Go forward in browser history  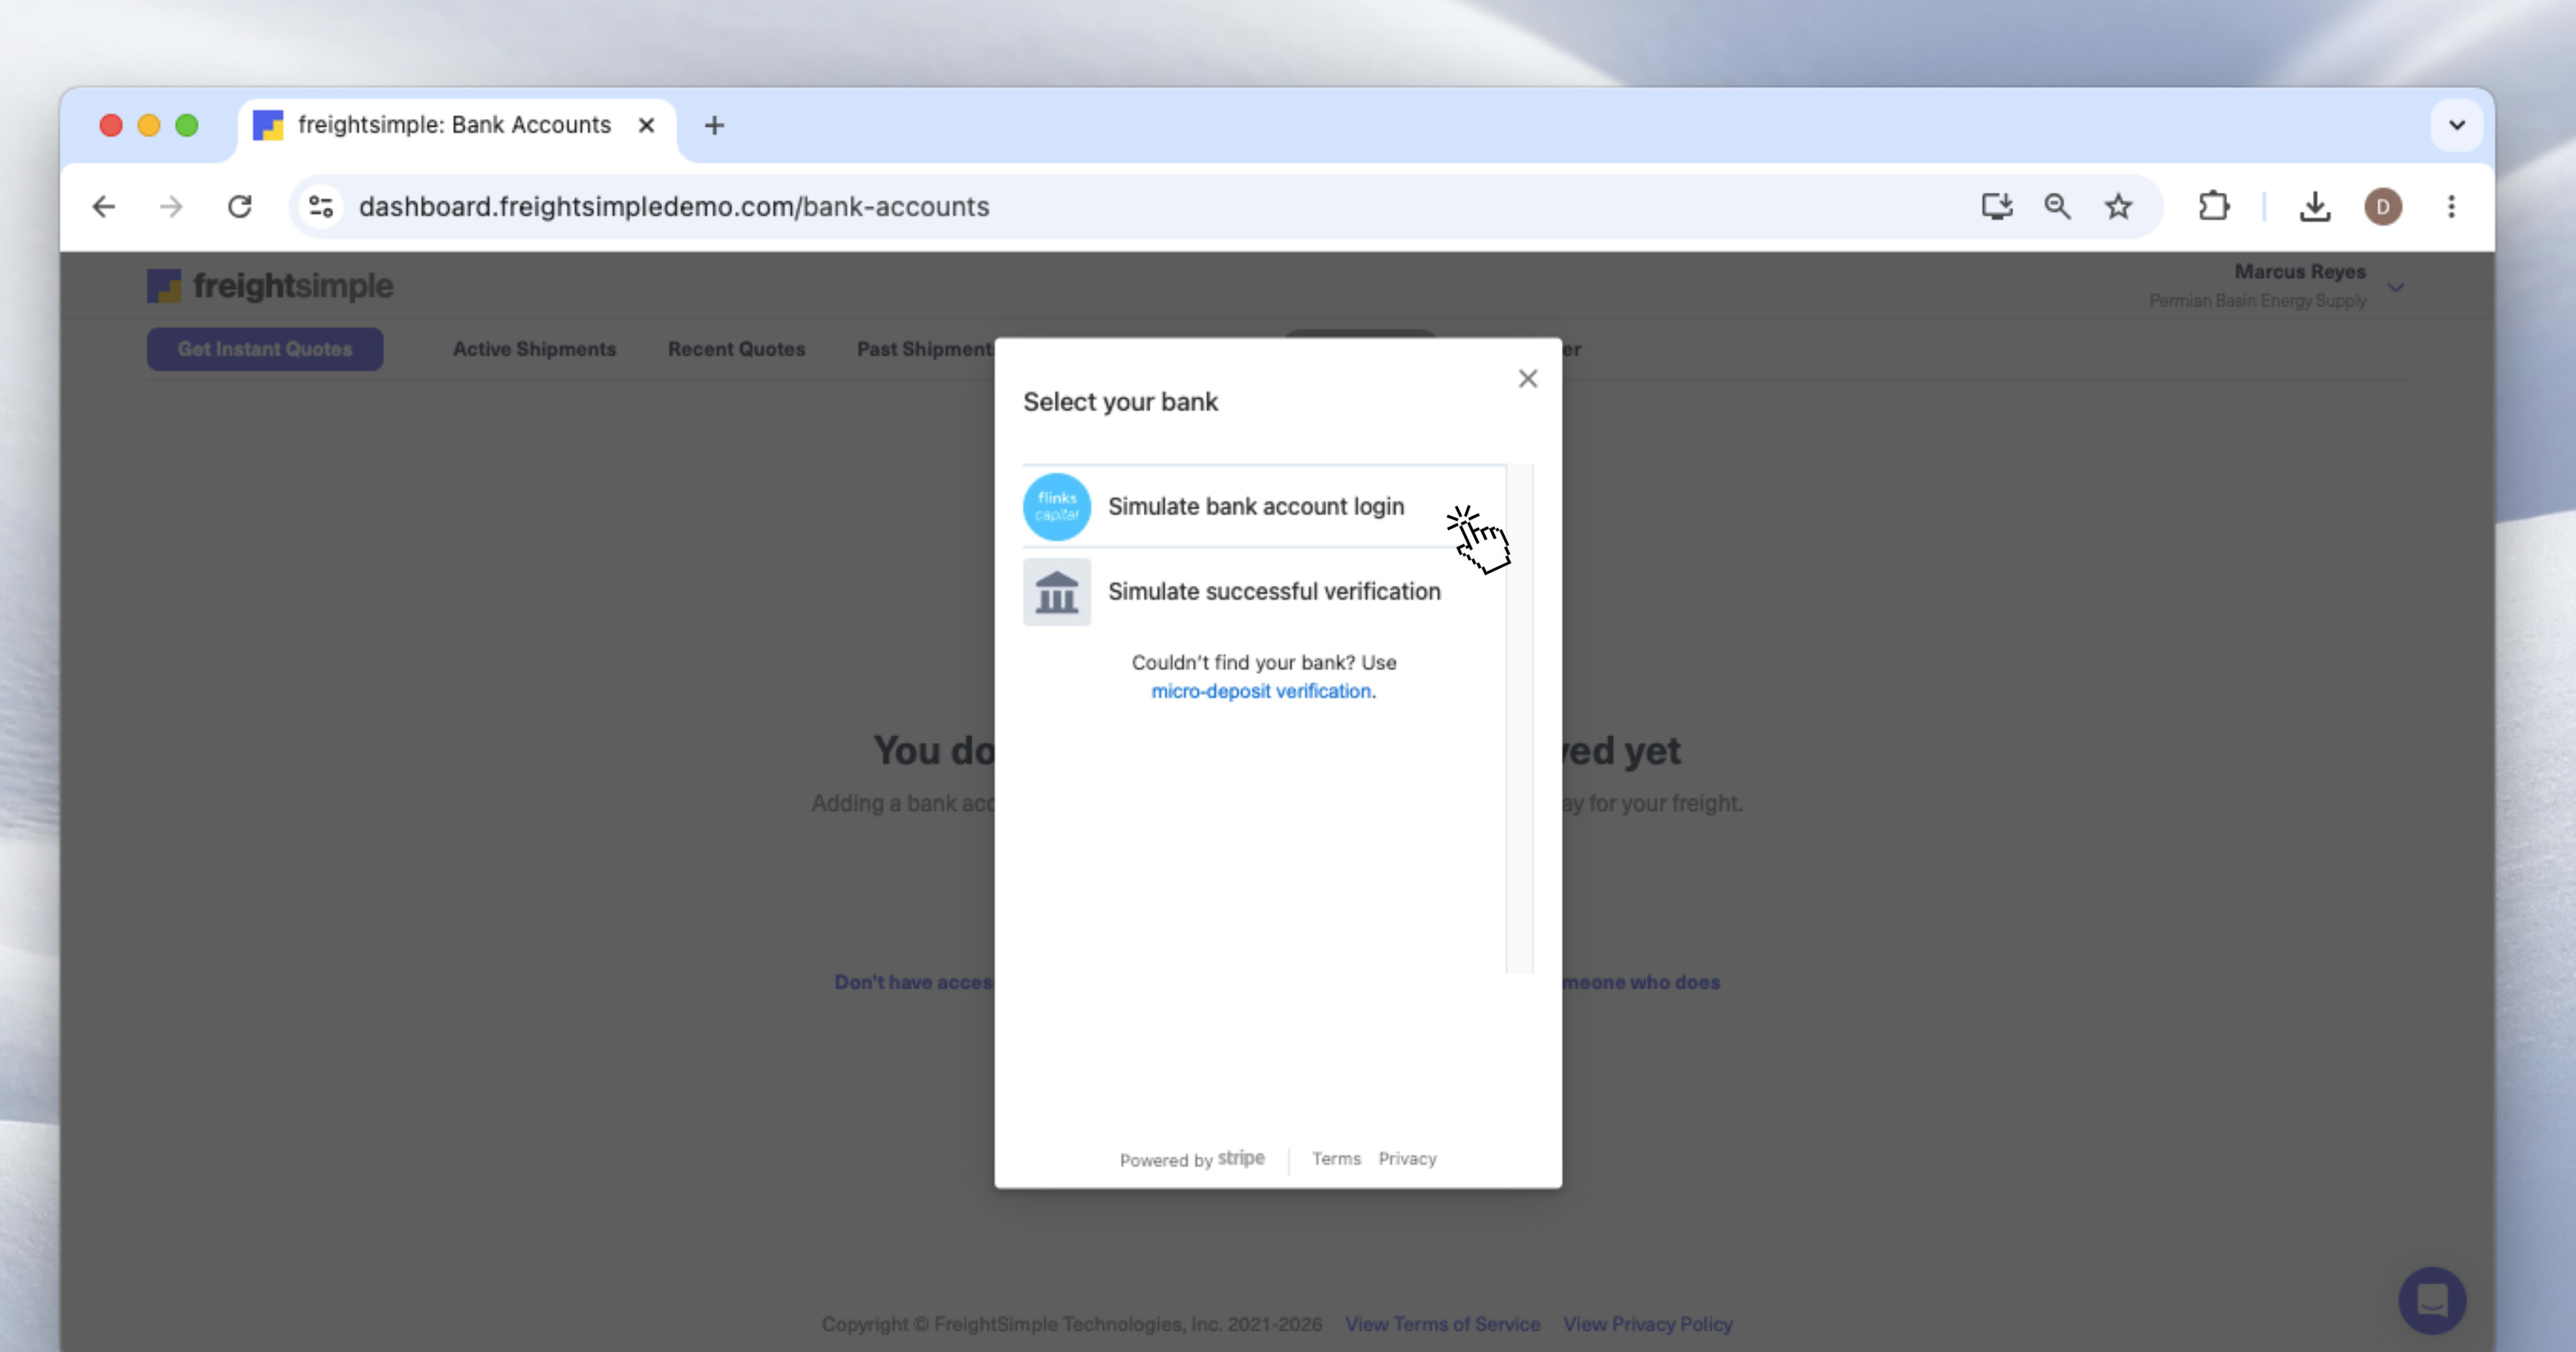click(171, 207)
